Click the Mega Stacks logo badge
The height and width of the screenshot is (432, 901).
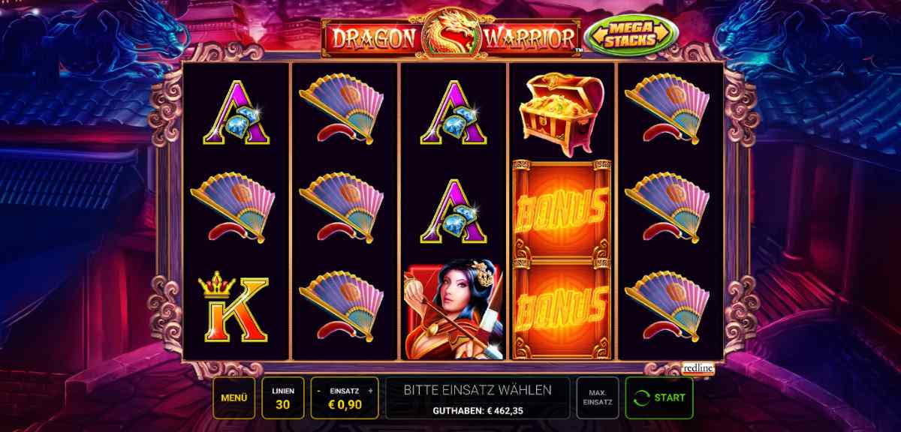tap(631, 36)
